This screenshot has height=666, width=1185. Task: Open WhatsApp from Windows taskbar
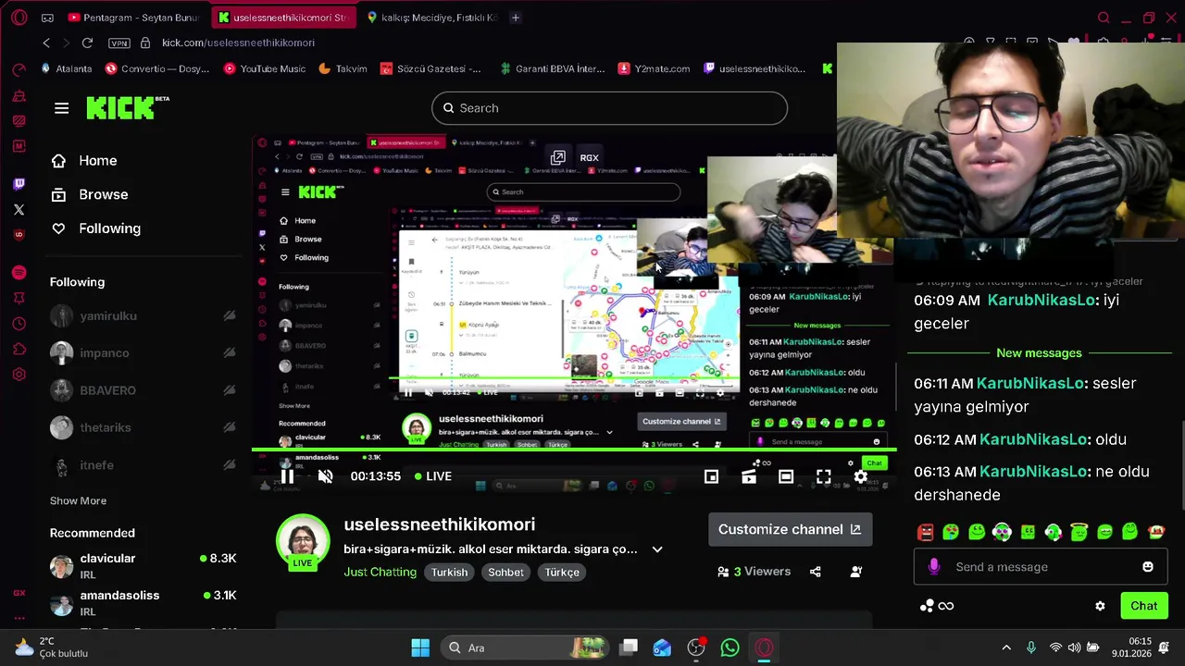730,647
